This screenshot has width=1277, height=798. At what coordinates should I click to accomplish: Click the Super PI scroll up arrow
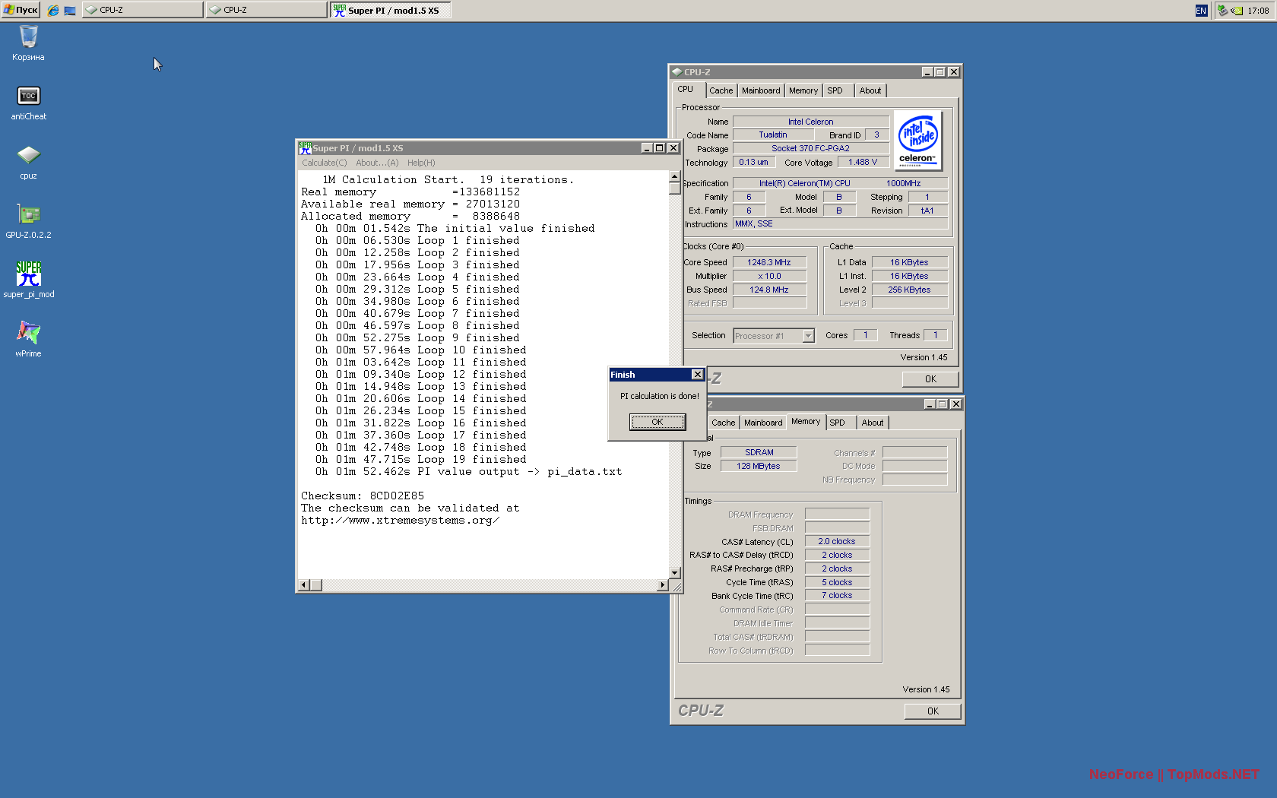(674, 176)
